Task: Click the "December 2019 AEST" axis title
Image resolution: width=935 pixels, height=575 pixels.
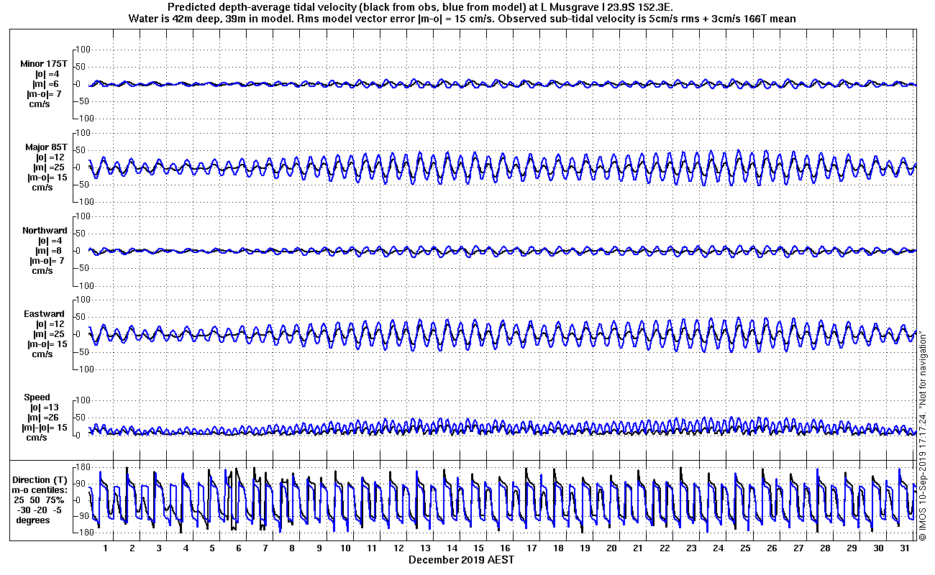Action: (462, 559)
